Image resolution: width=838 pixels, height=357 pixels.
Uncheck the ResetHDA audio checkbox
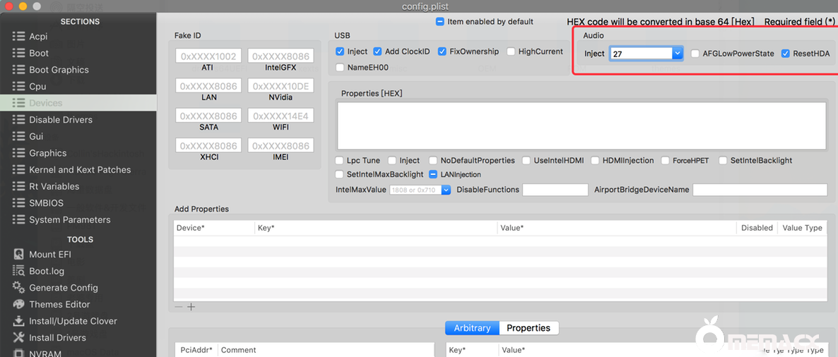pos(786,54)
